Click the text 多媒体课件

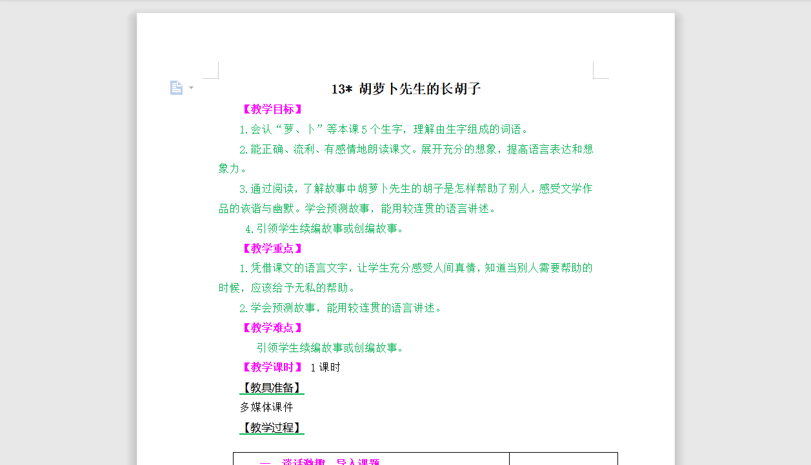coord(265,407)
